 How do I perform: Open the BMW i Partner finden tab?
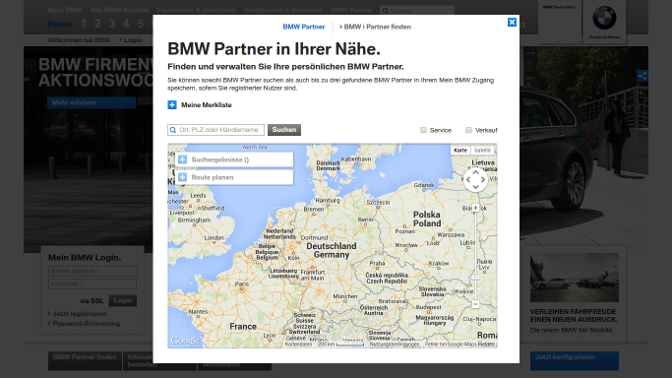[375, 27]
